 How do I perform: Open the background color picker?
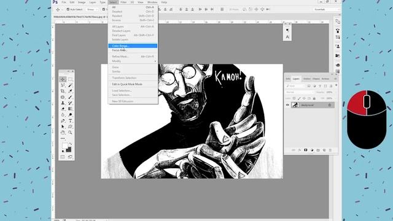point(69,150)
